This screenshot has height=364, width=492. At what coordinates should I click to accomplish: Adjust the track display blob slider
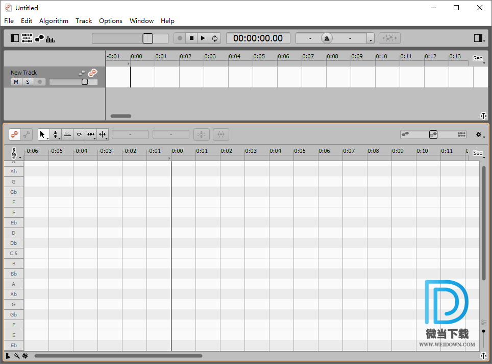[433, 134]
